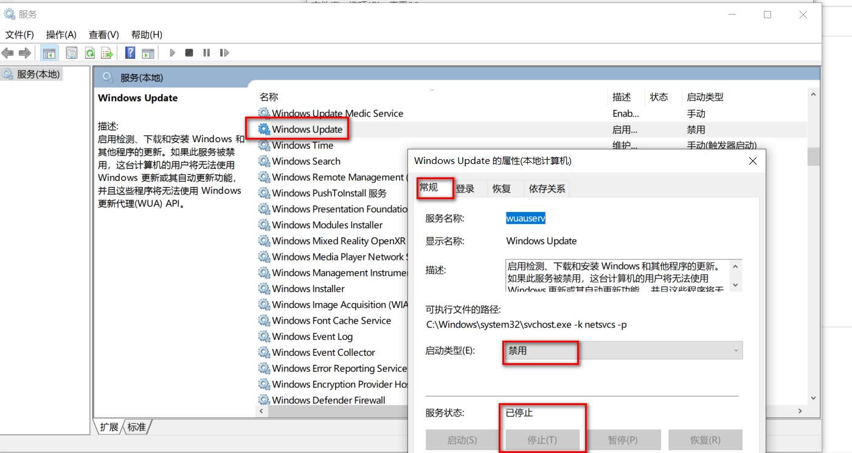Viewport: 852px width, 453px height.
Task: Click the gear icon beside Windows Time
Action: click(x=264, y=145)
